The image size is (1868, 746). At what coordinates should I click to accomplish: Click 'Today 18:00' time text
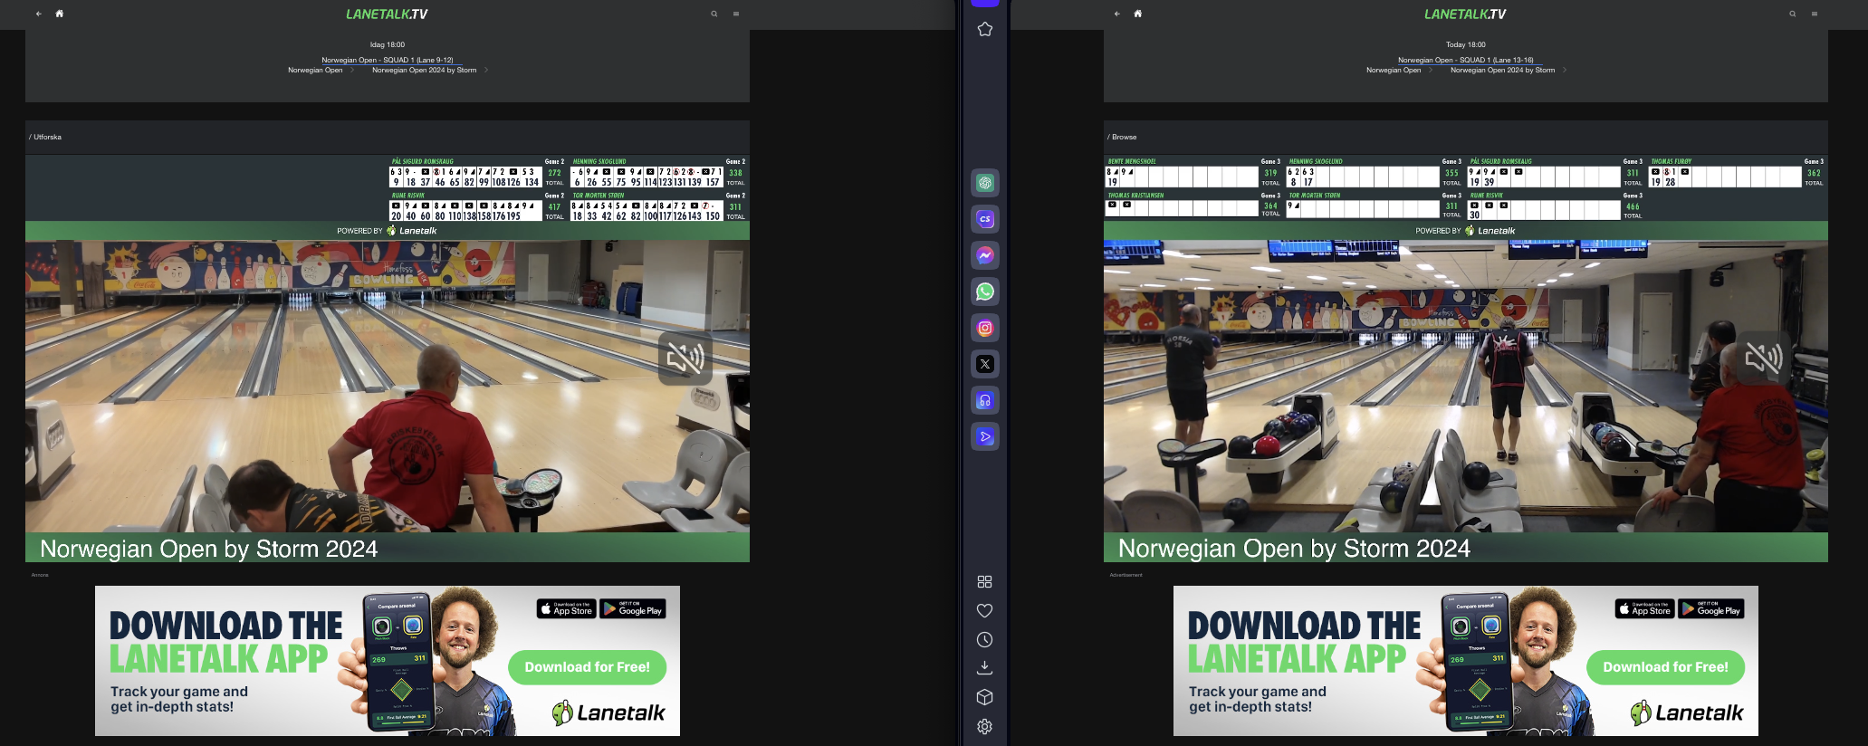point(1466,44)
